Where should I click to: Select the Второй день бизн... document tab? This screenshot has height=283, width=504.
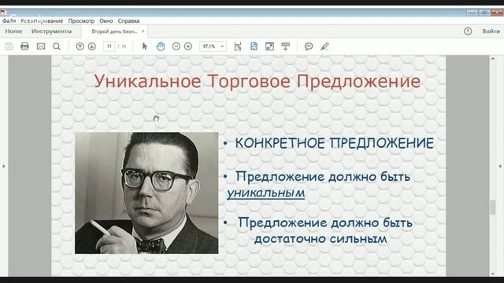point(114,31)
